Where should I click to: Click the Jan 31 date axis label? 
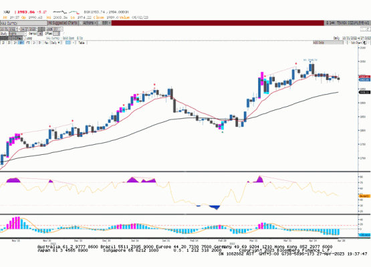coord(166,241)
